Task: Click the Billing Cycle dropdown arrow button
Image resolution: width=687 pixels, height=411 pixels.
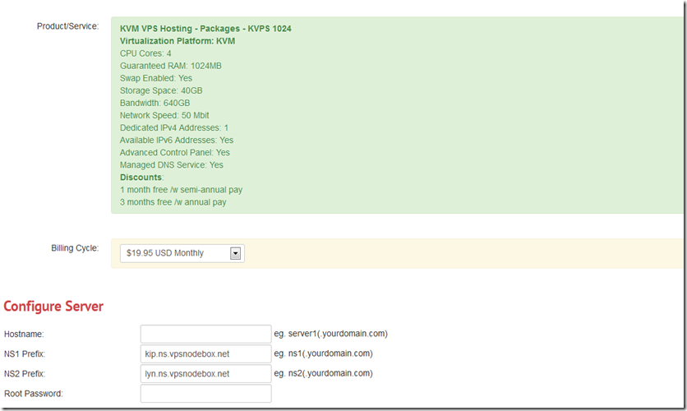Action: click(x=235, y=253)
